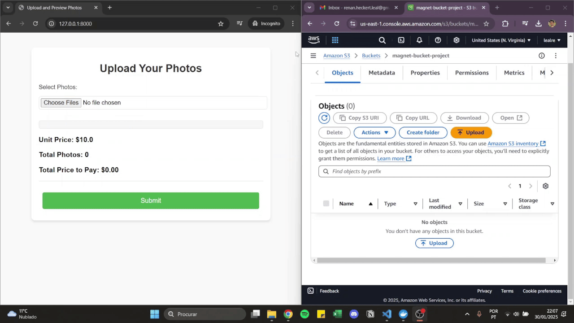This screenshot has height=323, width=574.
Task: Refresh the Objects list
Action: [x=324, y=118]
